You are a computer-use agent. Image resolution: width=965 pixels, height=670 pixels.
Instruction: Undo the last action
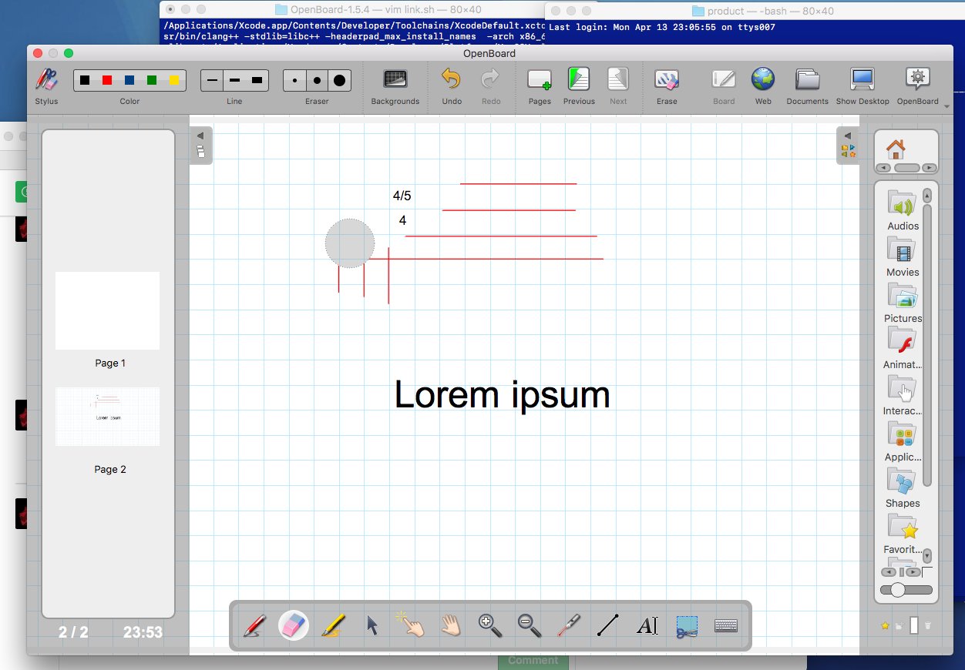(x=452, y=80)
